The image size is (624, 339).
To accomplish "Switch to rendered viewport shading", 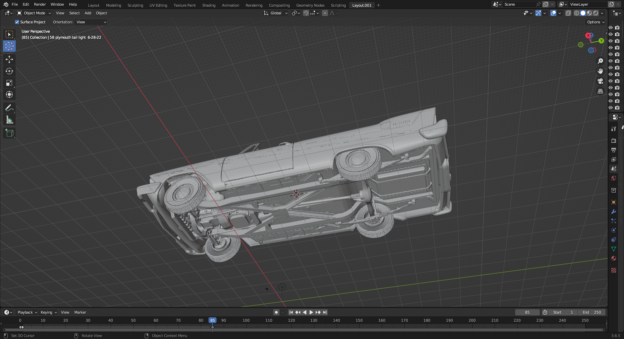I will pyautogui.click(x=596, y=13).
